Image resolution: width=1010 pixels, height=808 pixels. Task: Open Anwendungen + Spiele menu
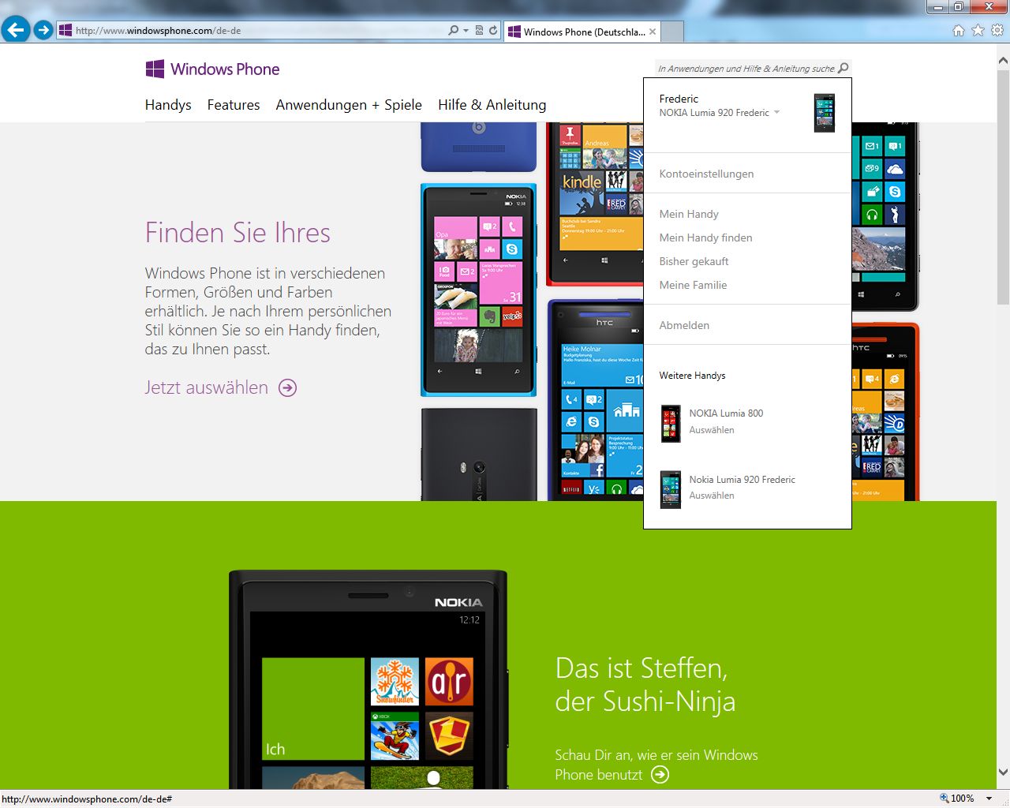(x=349, y=105)
